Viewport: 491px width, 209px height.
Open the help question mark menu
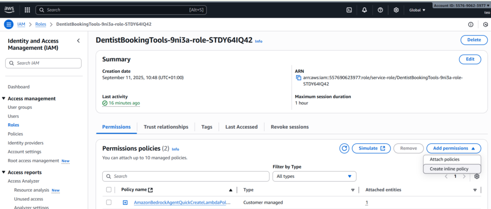point(380,10)
